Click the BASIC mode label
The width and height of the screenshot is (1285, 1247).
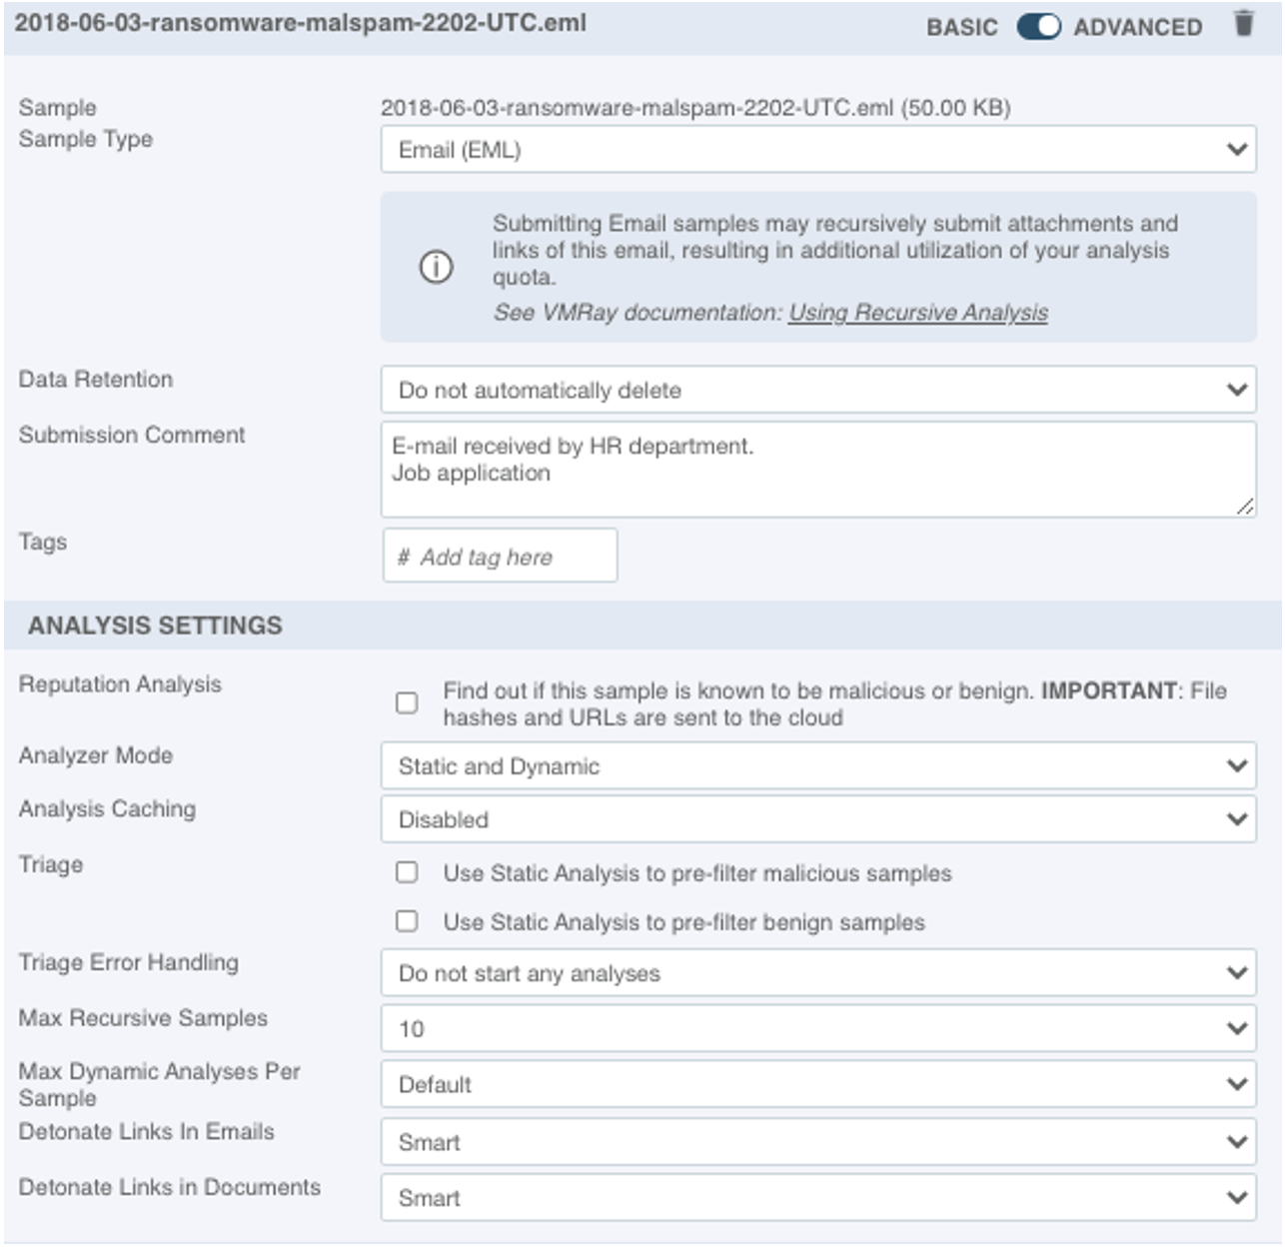coord(961,28)
